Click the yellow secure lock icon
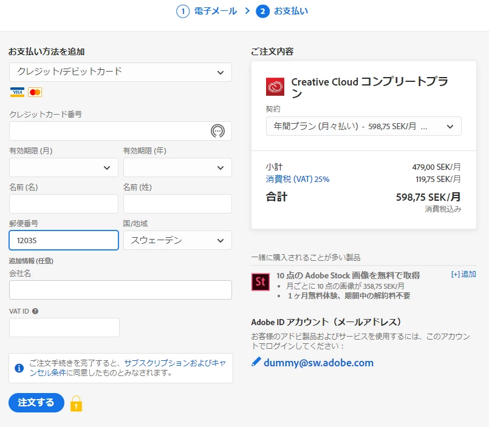 [76, 403]
